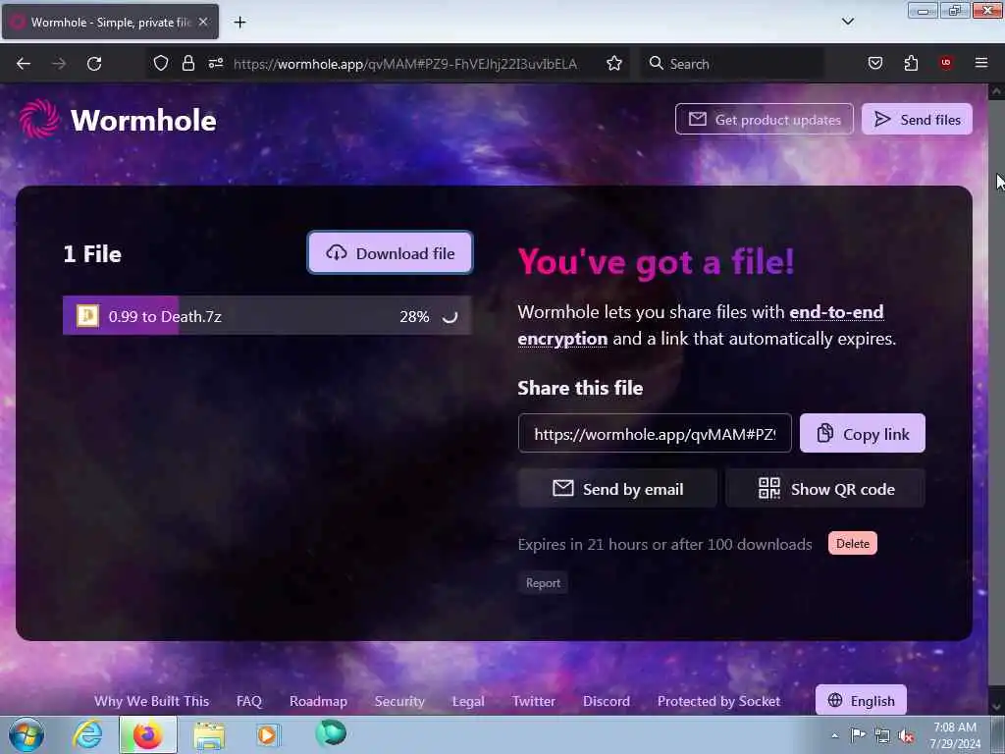Click the Action Center flag icon
The width and height of the screenshot is (1005, 754).
(x=858, y=735)
